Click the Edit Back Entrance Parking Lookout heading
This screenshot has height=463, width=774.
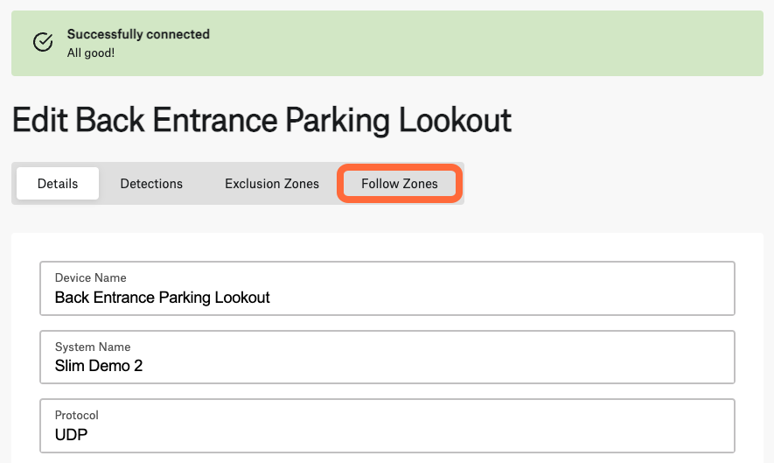tap(261, 120)
